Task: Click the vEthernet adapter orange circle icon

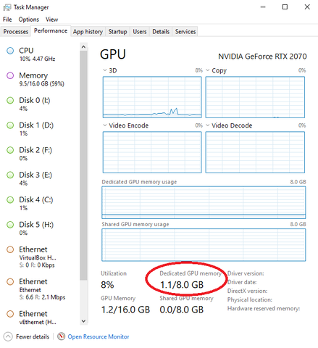Action: click(10, 314)
